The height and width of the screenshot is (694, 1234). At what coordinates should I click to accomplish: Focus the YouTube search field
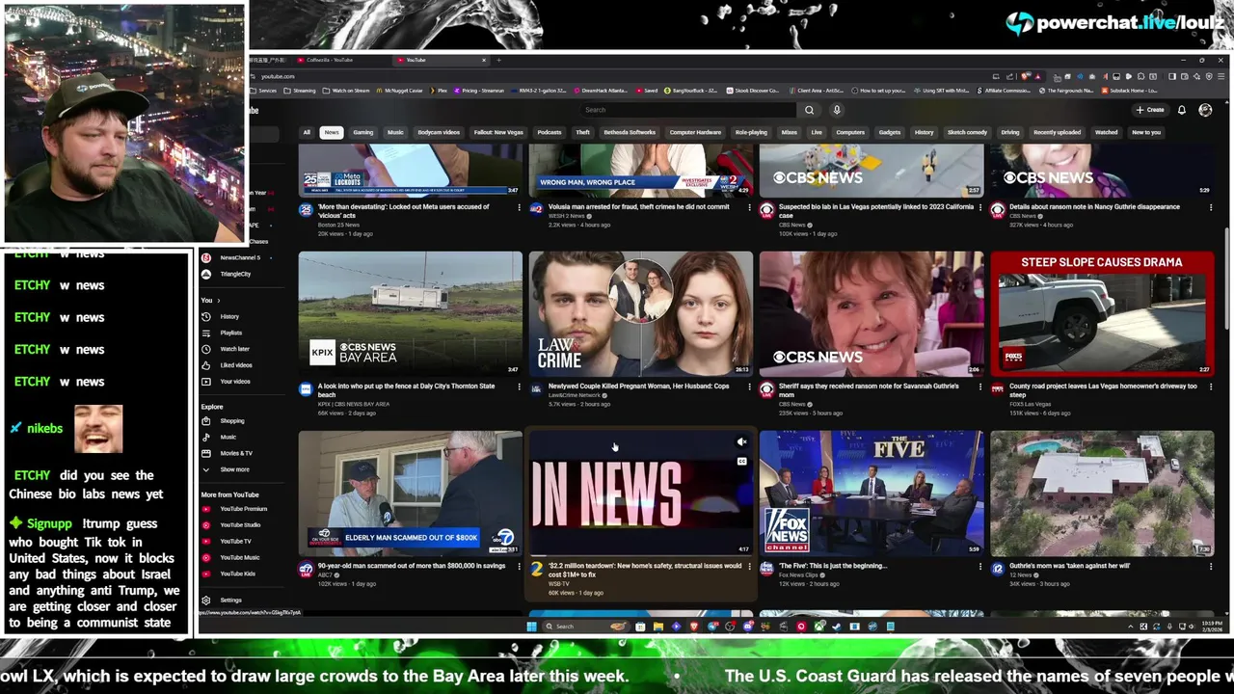(687, 110)
